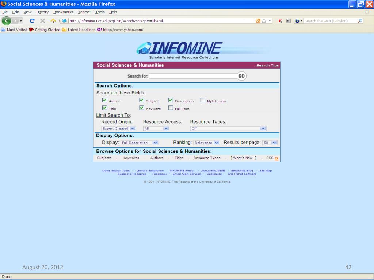Image resolution: width=374 pixels, height=280 pixels.
Task: Open the Results per page dropdown
Action: coord(270,143)
